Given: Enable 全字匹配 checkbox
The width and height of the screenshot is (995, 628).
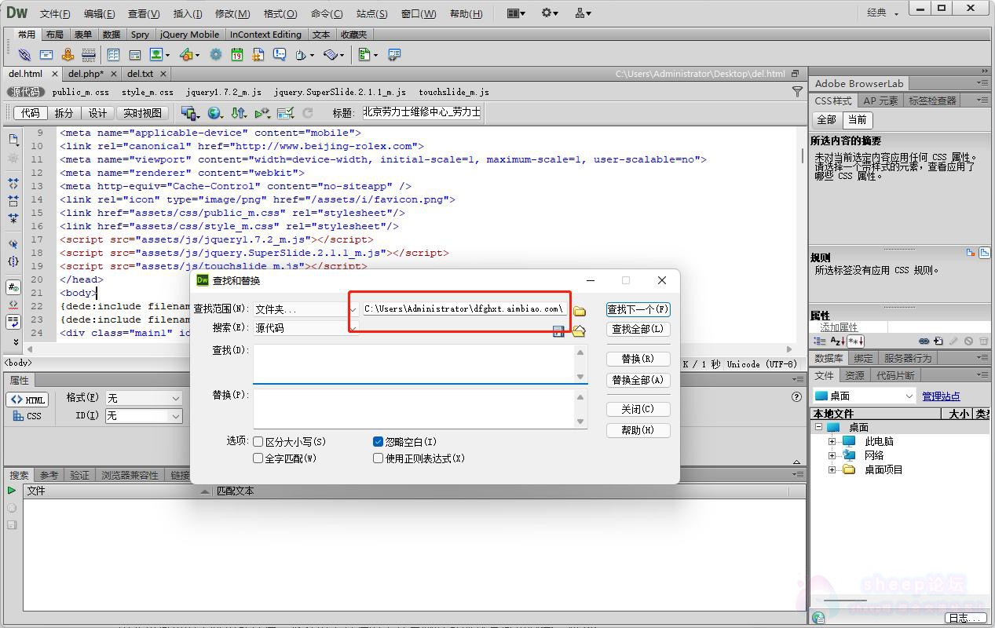Looking at the screenshot, I should tap(258, 458).
